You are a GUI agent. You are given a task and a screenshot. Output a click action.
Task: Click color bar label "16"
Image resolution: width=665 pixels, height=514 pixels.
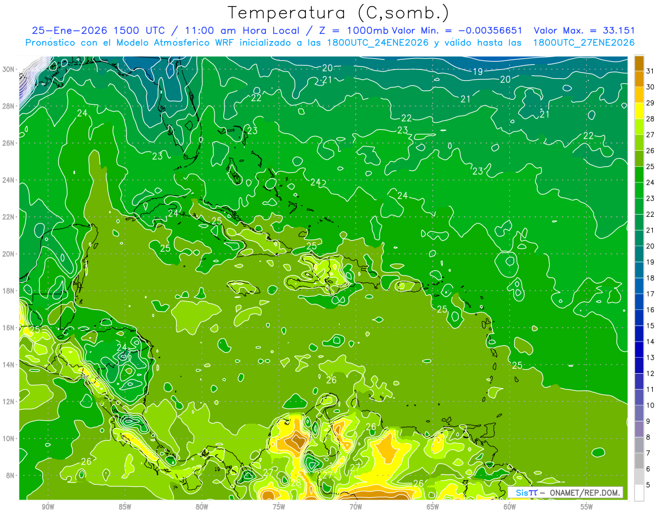[651, 310]
